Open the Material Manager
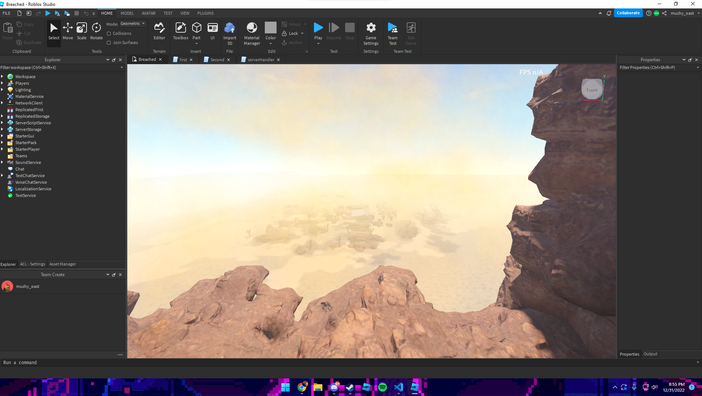Image resolution: width=702 pixels, height=396 pixels. [x=252, y=33]
